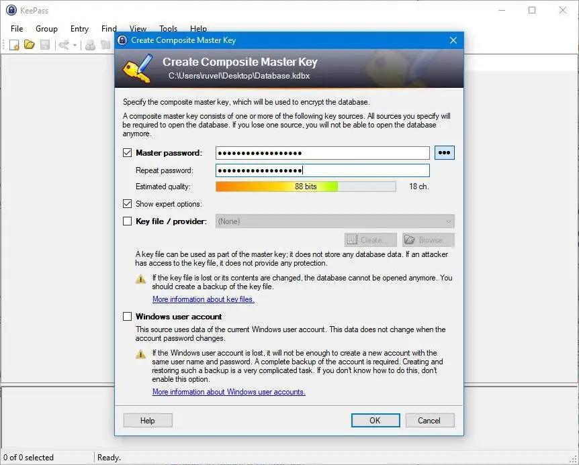Click the key file loss warning icon

coord(140,278)
